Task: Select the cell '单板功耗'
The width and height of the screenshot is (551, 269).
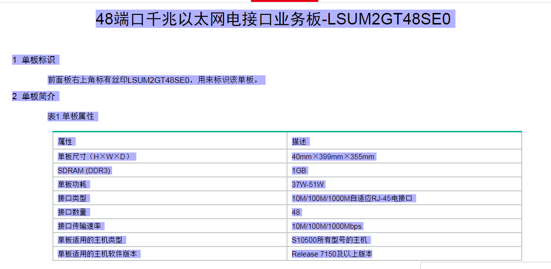Action: 72,184
